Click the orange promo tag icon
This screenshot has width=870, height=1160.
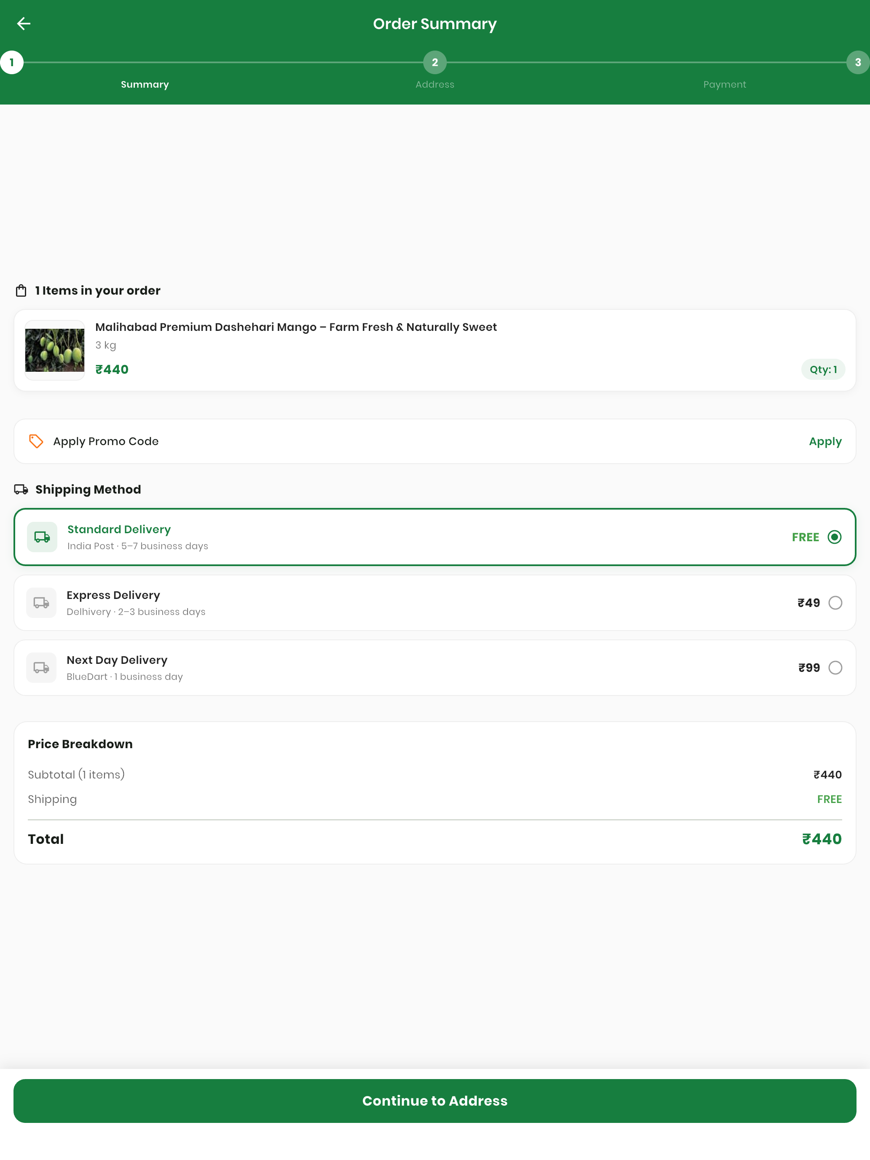click(36, 441)
